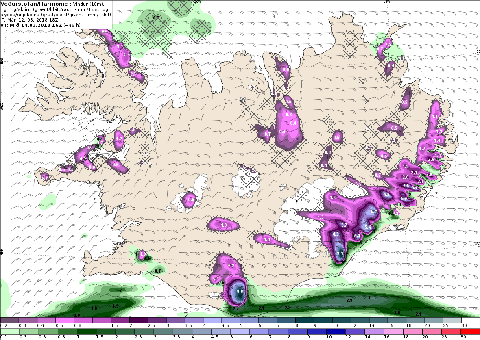Click the violet 12–14 rain legend swatch
This screenshot has height=340, width=480.
(355, 332)
